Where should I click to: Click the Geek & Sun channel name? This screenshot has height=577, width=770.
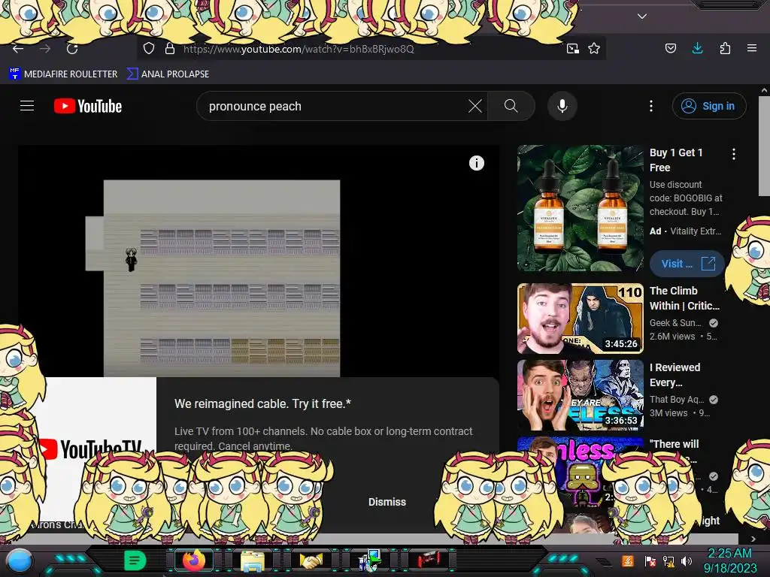676,323
